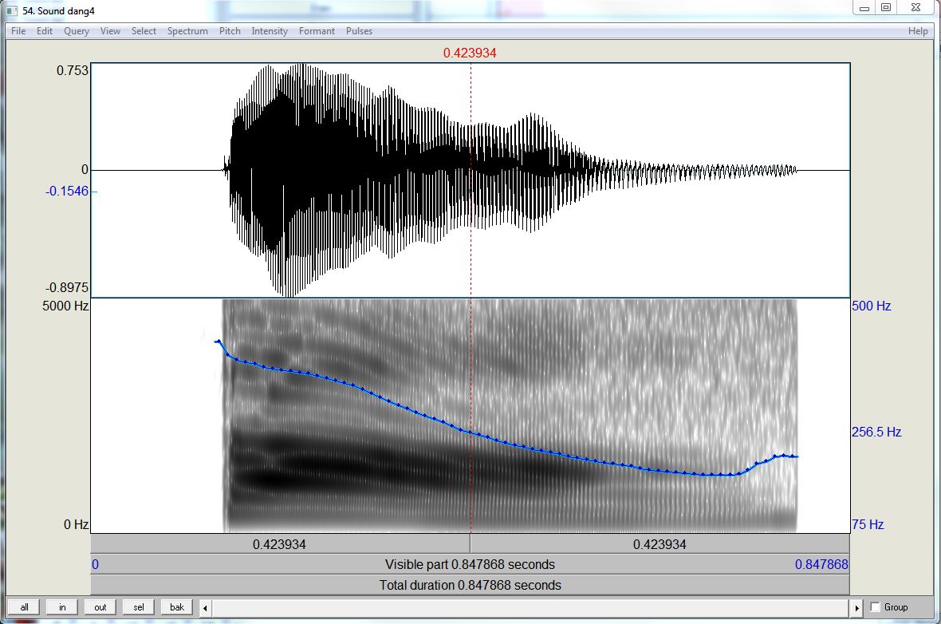
Task: Play the Visible part 0.847868 seconds bar
Action: [x=470, y=564]
